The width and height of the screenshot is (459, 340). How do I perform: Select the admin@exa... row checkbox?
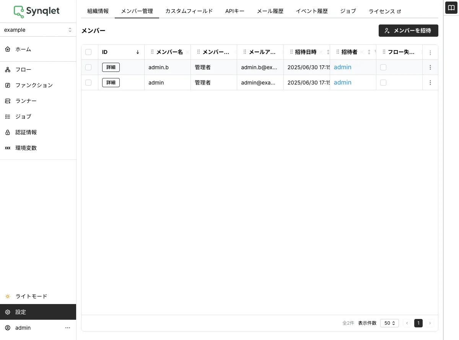88,83
